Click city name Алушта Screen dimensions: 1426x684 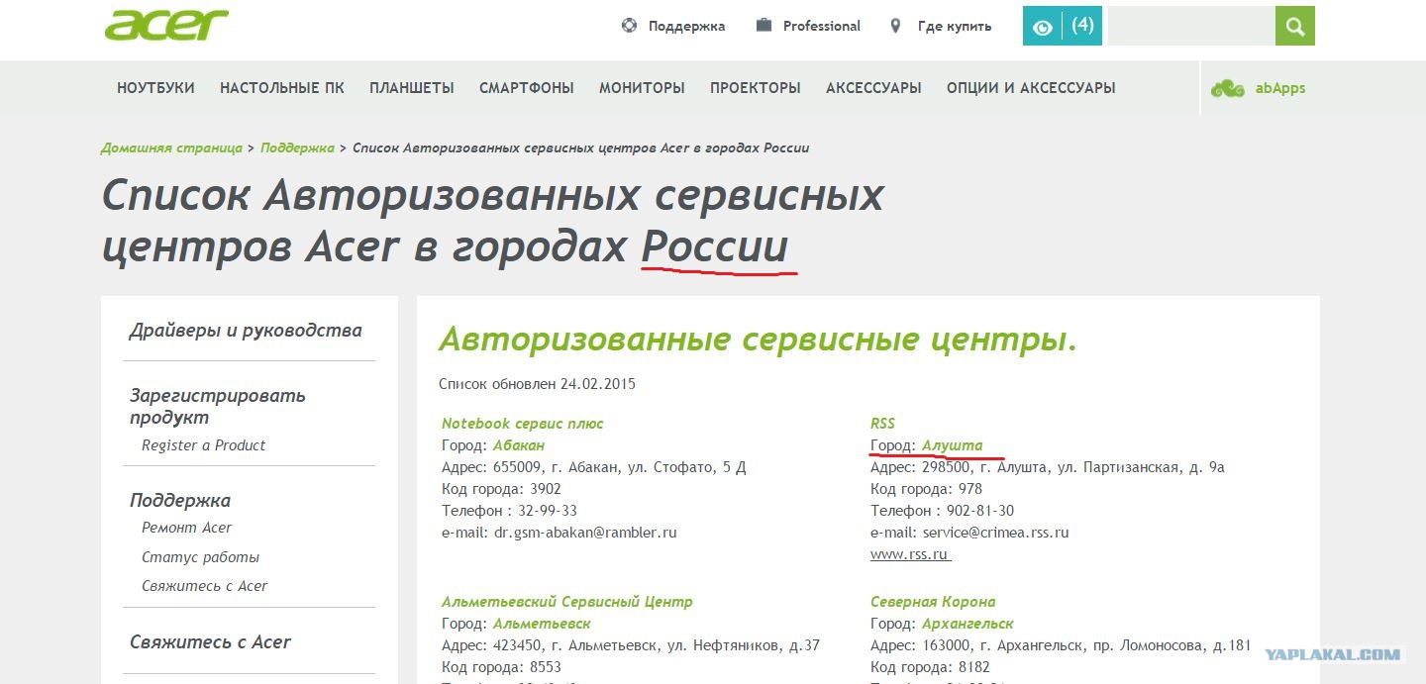(953, 445)
